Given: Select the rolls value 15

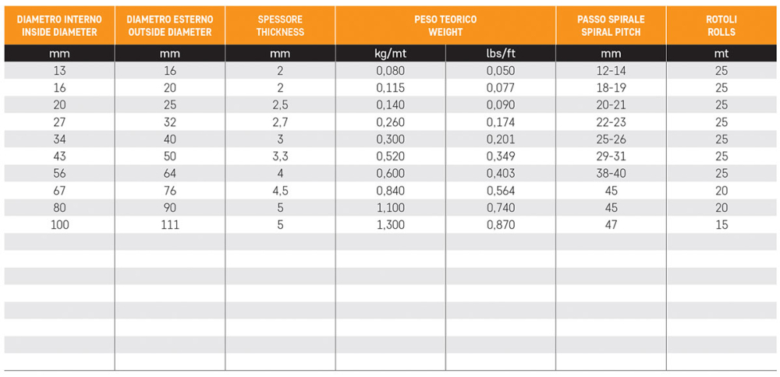Looking at the screenshot, I should pos(721,225).
